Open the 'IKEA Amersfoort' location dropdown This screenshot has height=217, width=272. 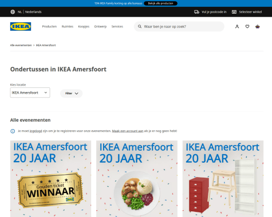[30, 93]
